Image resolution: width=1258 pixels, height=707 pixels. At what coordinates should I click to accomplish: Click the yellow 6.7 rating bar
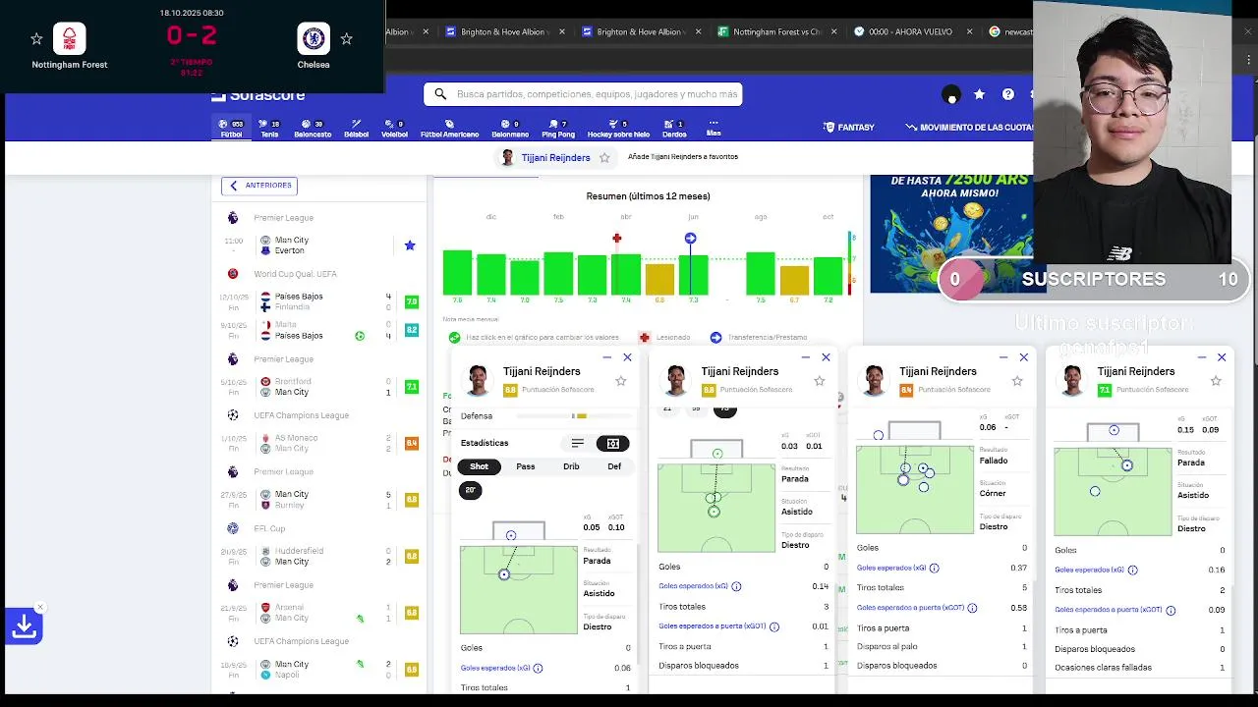click(x=794, y=280)
